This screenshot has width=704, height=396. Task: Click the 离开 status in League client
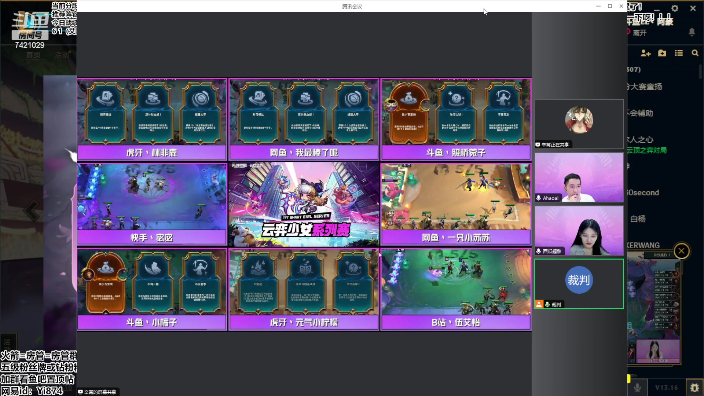[640, 33]
